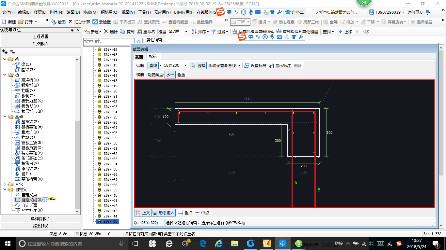The width and height of the screenshot is (446, 250).
Task: Click 选择楼层 select floor tool
Action: (422, 22)
